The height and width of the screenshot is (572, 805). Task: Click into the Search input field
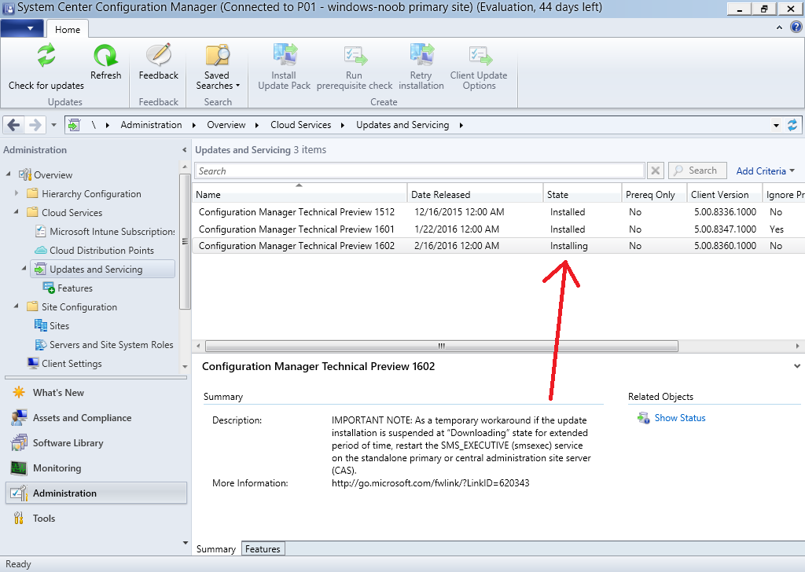click(419, 170)
